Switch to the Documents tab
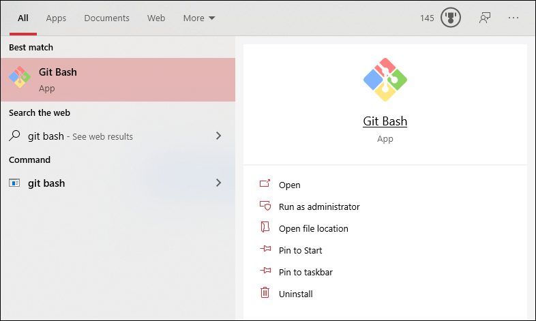This screenshot has width=536, height=321. click(x=106, y=18)
